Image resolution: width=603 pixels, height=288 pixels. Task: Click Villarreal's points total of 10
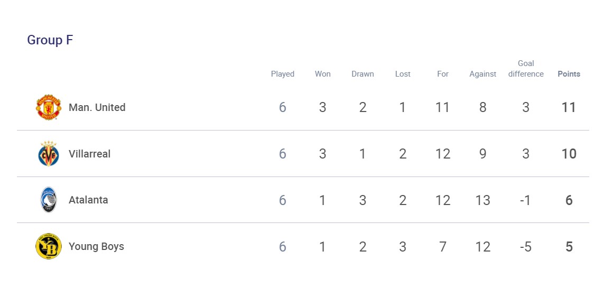coord(569,154)
